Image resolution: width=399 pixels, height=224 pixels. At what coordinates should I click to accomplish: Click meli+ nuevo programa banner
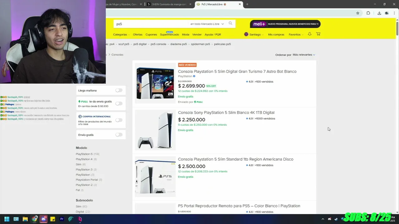(x=285, y=24)
